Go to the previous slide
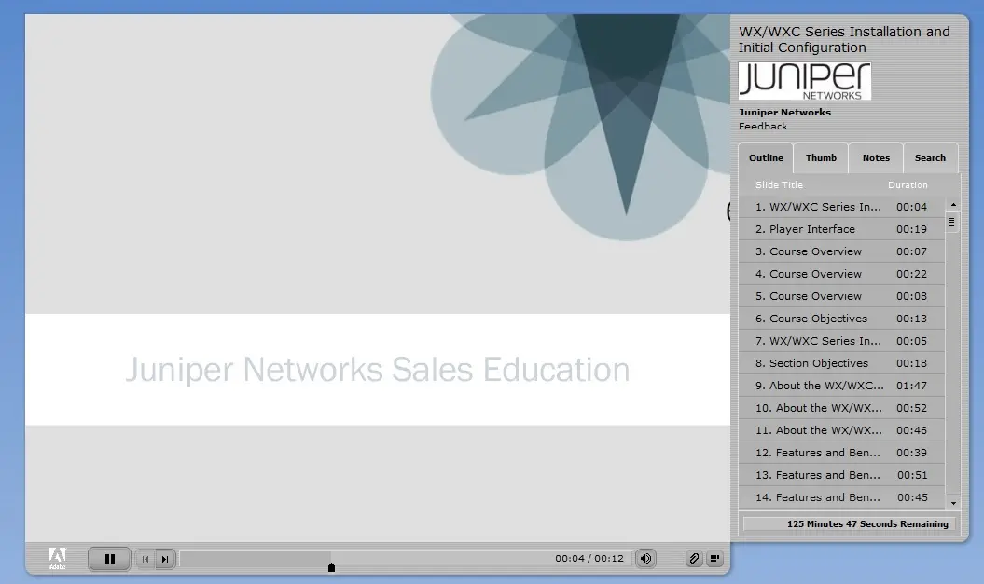This screenshot has height=584, width=984. 146,559
